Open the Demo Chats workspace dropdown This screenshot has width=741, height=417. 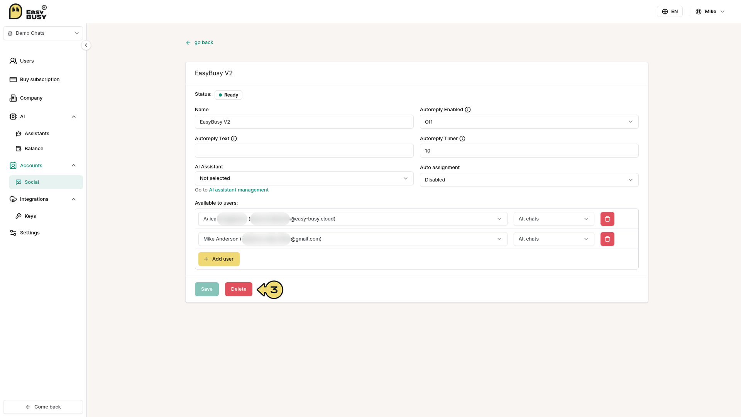(43, 33)
